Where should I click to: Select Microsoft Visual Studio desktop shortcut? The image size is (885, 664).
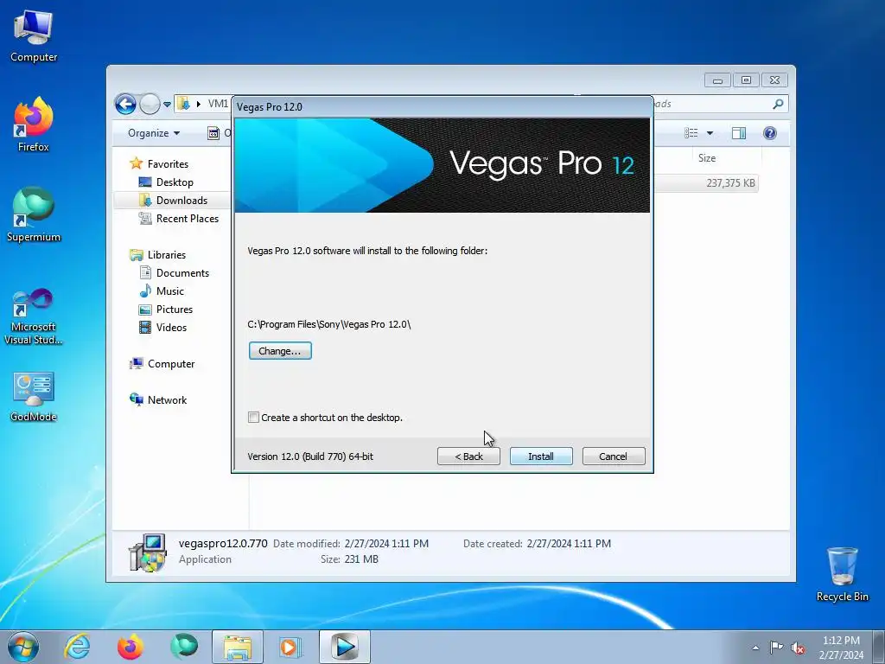(34, 316)
